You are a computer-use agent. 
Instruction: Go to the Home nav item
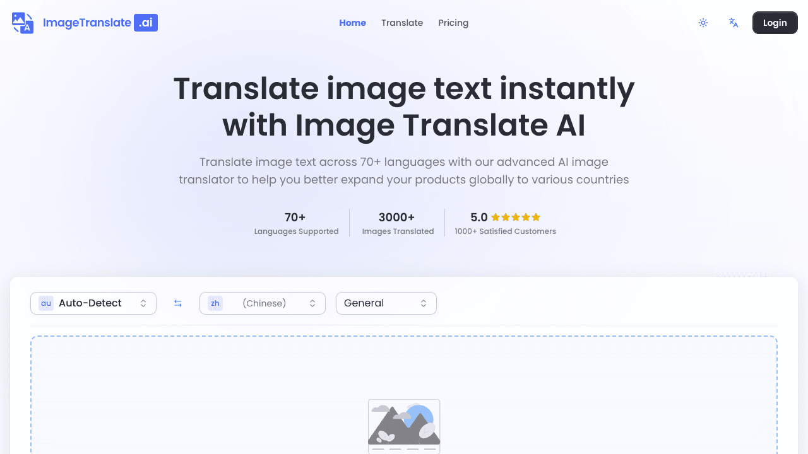pos(353,23)
